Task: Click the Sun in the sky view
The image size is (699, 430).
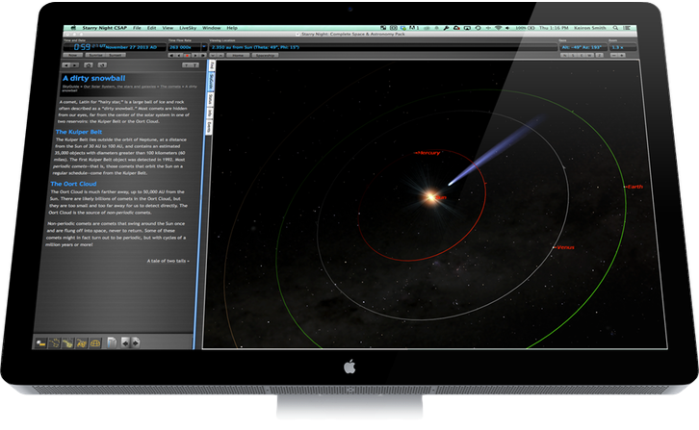Action: point(431,196)
